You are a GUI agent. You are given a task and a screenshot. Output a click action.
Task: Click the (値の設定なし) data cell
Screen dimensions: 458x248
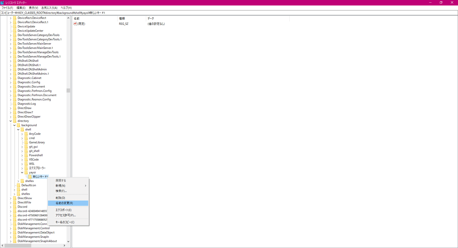[x=156, y=24]
